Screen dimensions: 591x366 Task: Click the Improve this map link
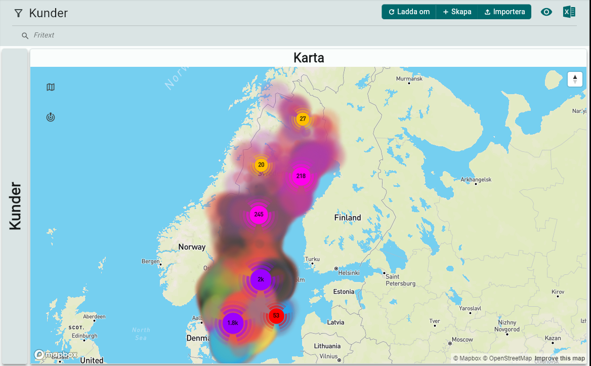coord(560,358)
